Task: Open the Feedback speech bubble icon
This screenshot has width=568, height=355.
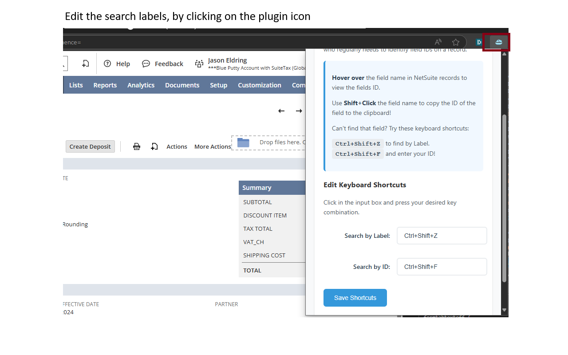Action: point(146,63)
